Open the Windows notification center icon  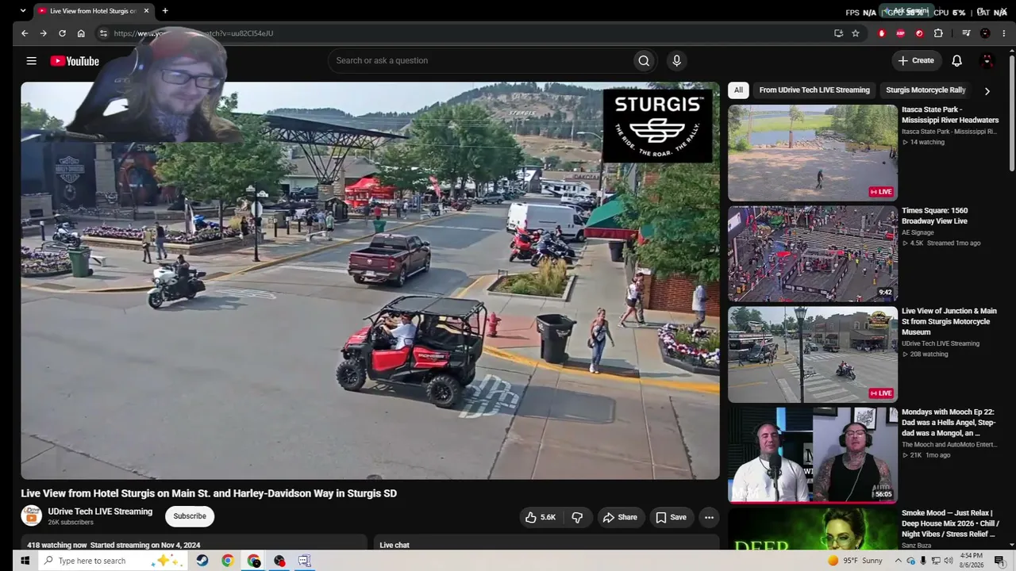(999, 561)
